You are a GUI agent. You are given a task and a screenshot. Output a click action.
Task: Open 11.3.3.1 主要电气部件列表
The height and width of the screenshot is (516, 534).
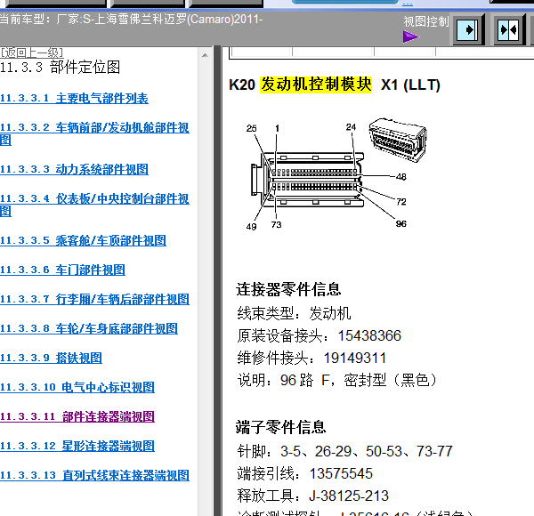pyautogui.click(x=74, y=99)
